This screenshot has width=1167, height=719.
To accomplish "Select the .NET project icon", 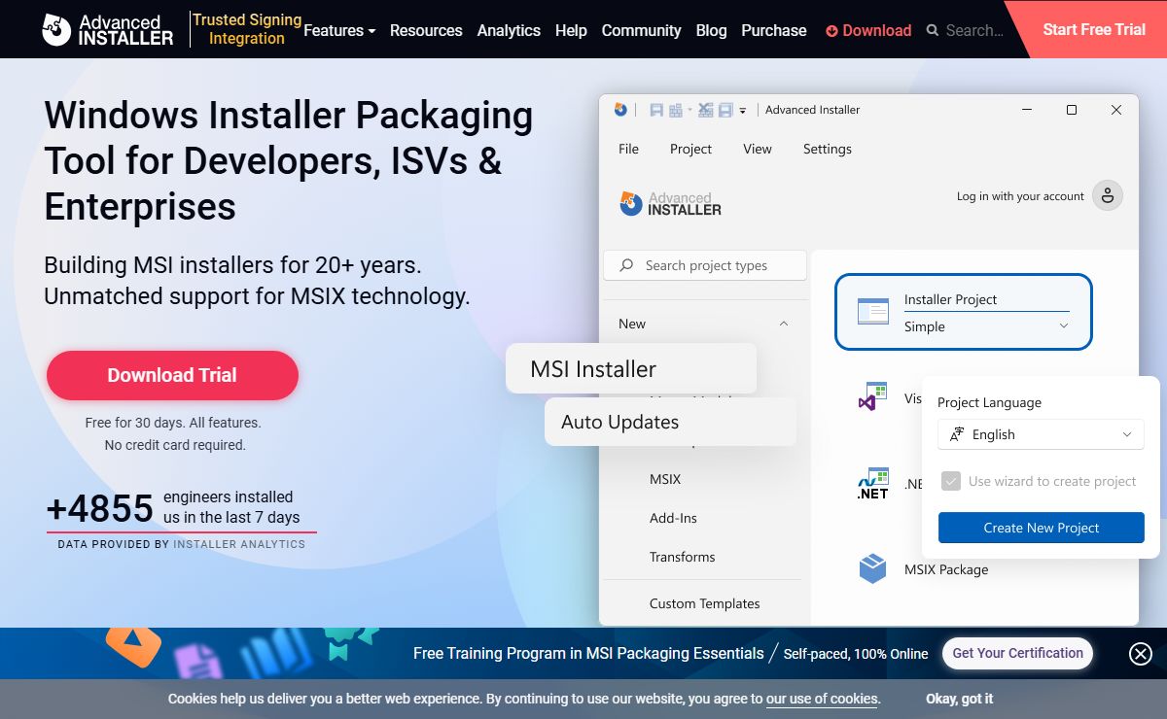I will (x=872, y=483).
